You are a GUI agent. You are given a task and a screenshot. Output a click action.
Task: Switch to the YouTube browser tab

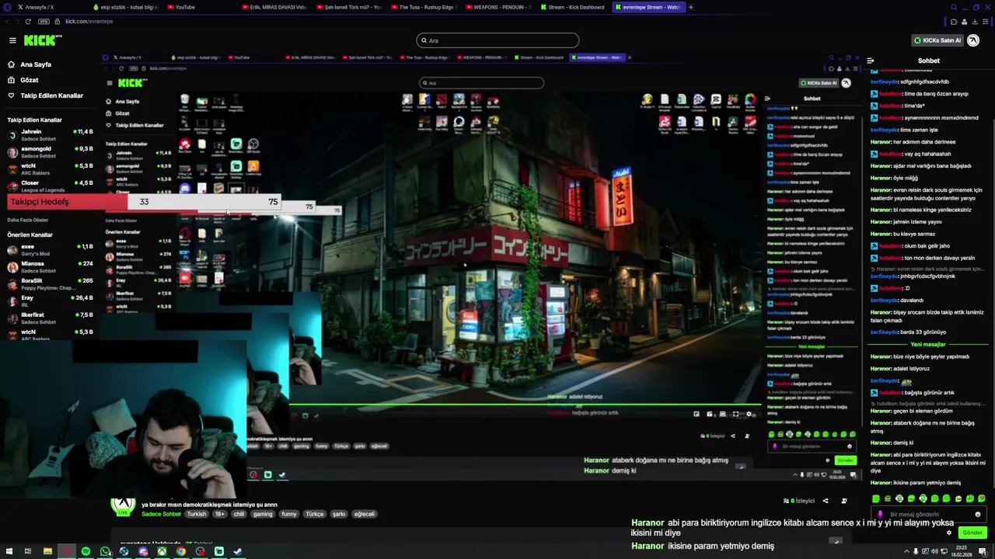click(181, 7)
